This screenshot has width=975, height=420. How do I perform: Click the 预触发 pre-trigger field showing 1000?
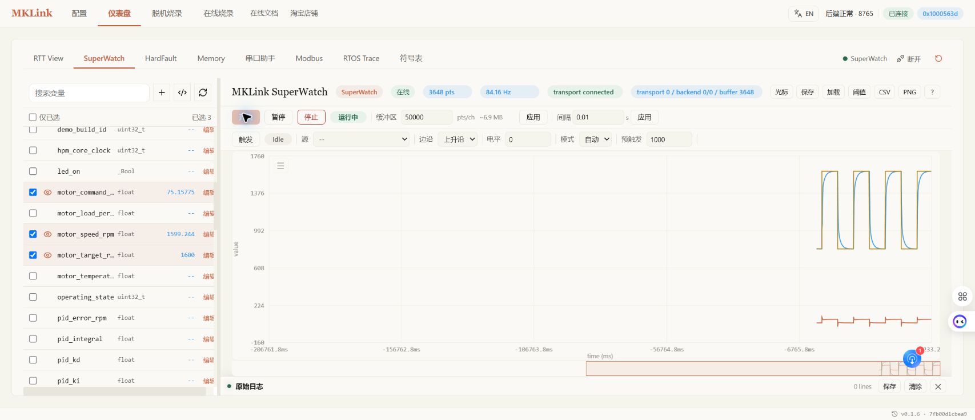[669, 139]
